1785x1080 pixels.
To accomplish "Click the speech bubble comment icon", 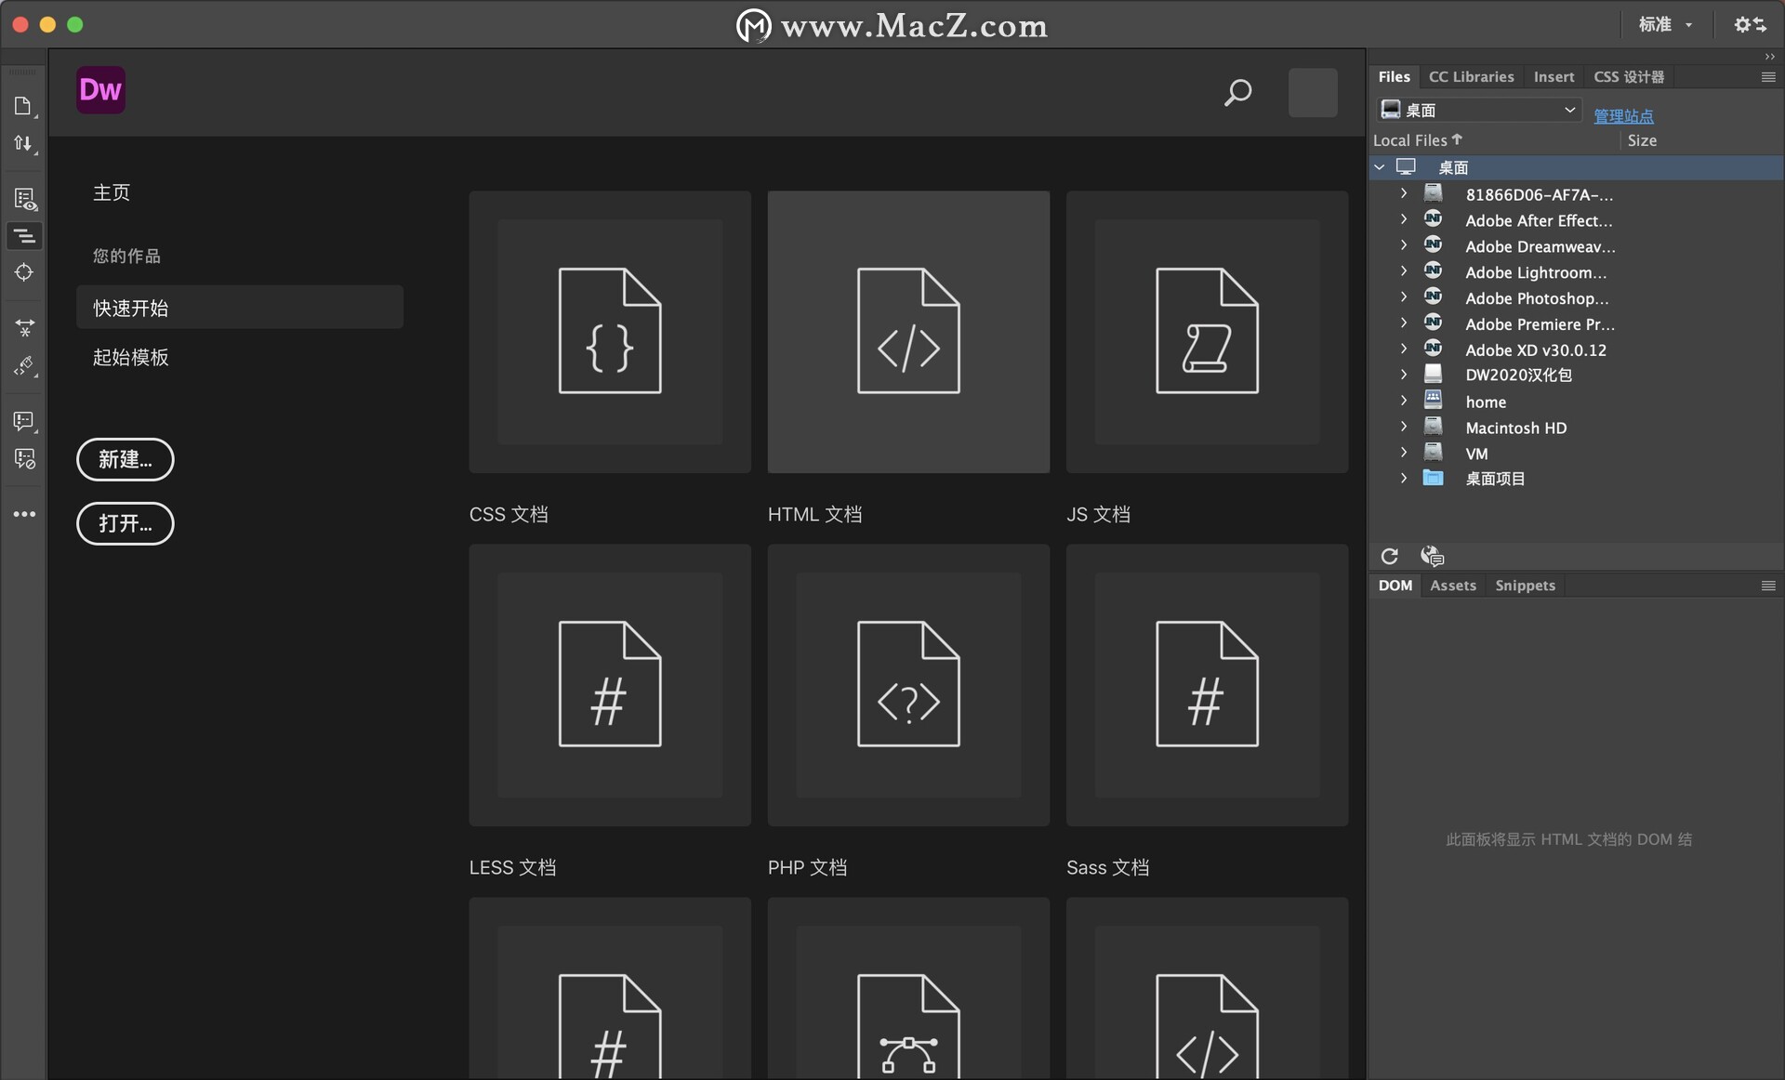I will pos(24,421).
